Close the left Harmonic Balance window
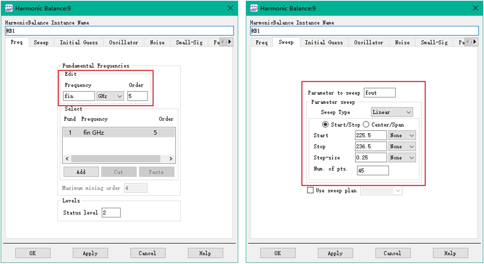 coord(230,8)
